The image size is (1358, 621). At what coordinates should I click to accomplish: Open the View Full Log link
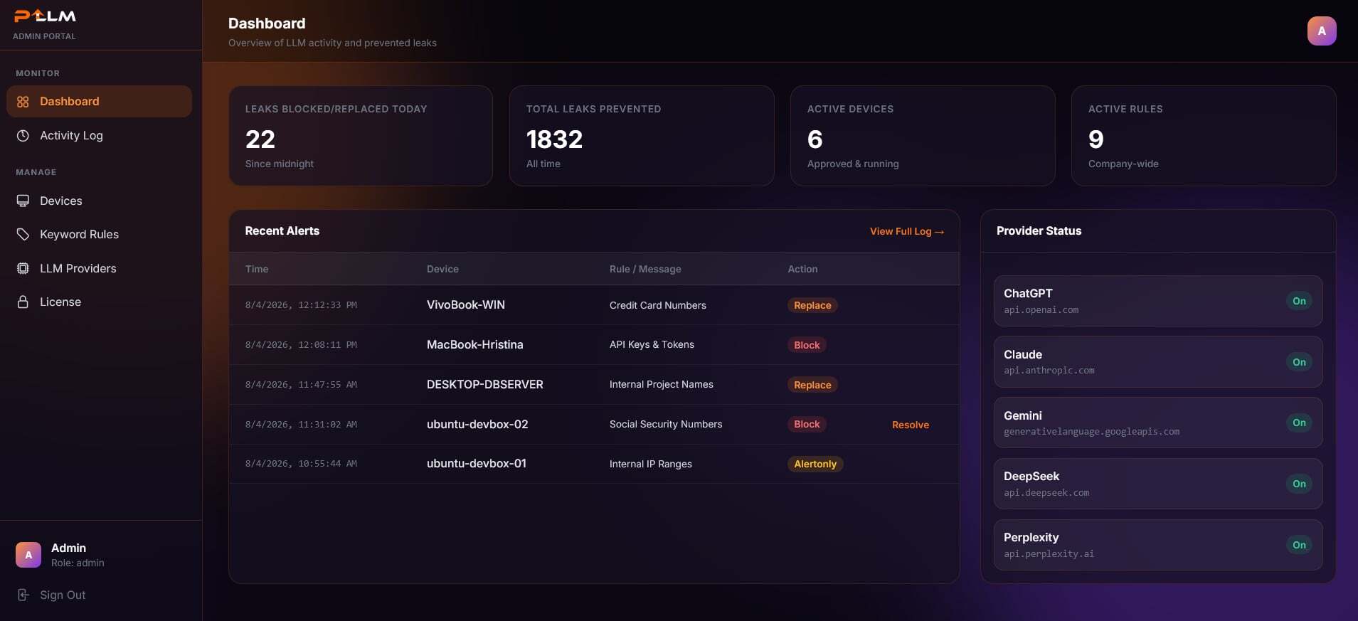pyautogui.click(x=907, y=231)
